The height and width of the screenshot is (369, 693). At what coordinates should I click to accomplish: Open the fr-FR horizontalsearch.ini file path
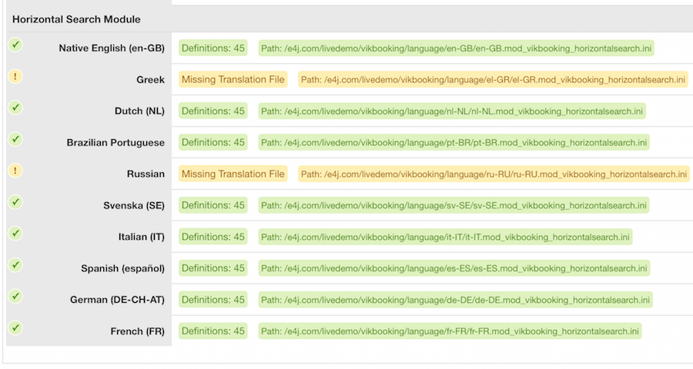point(450,331)
